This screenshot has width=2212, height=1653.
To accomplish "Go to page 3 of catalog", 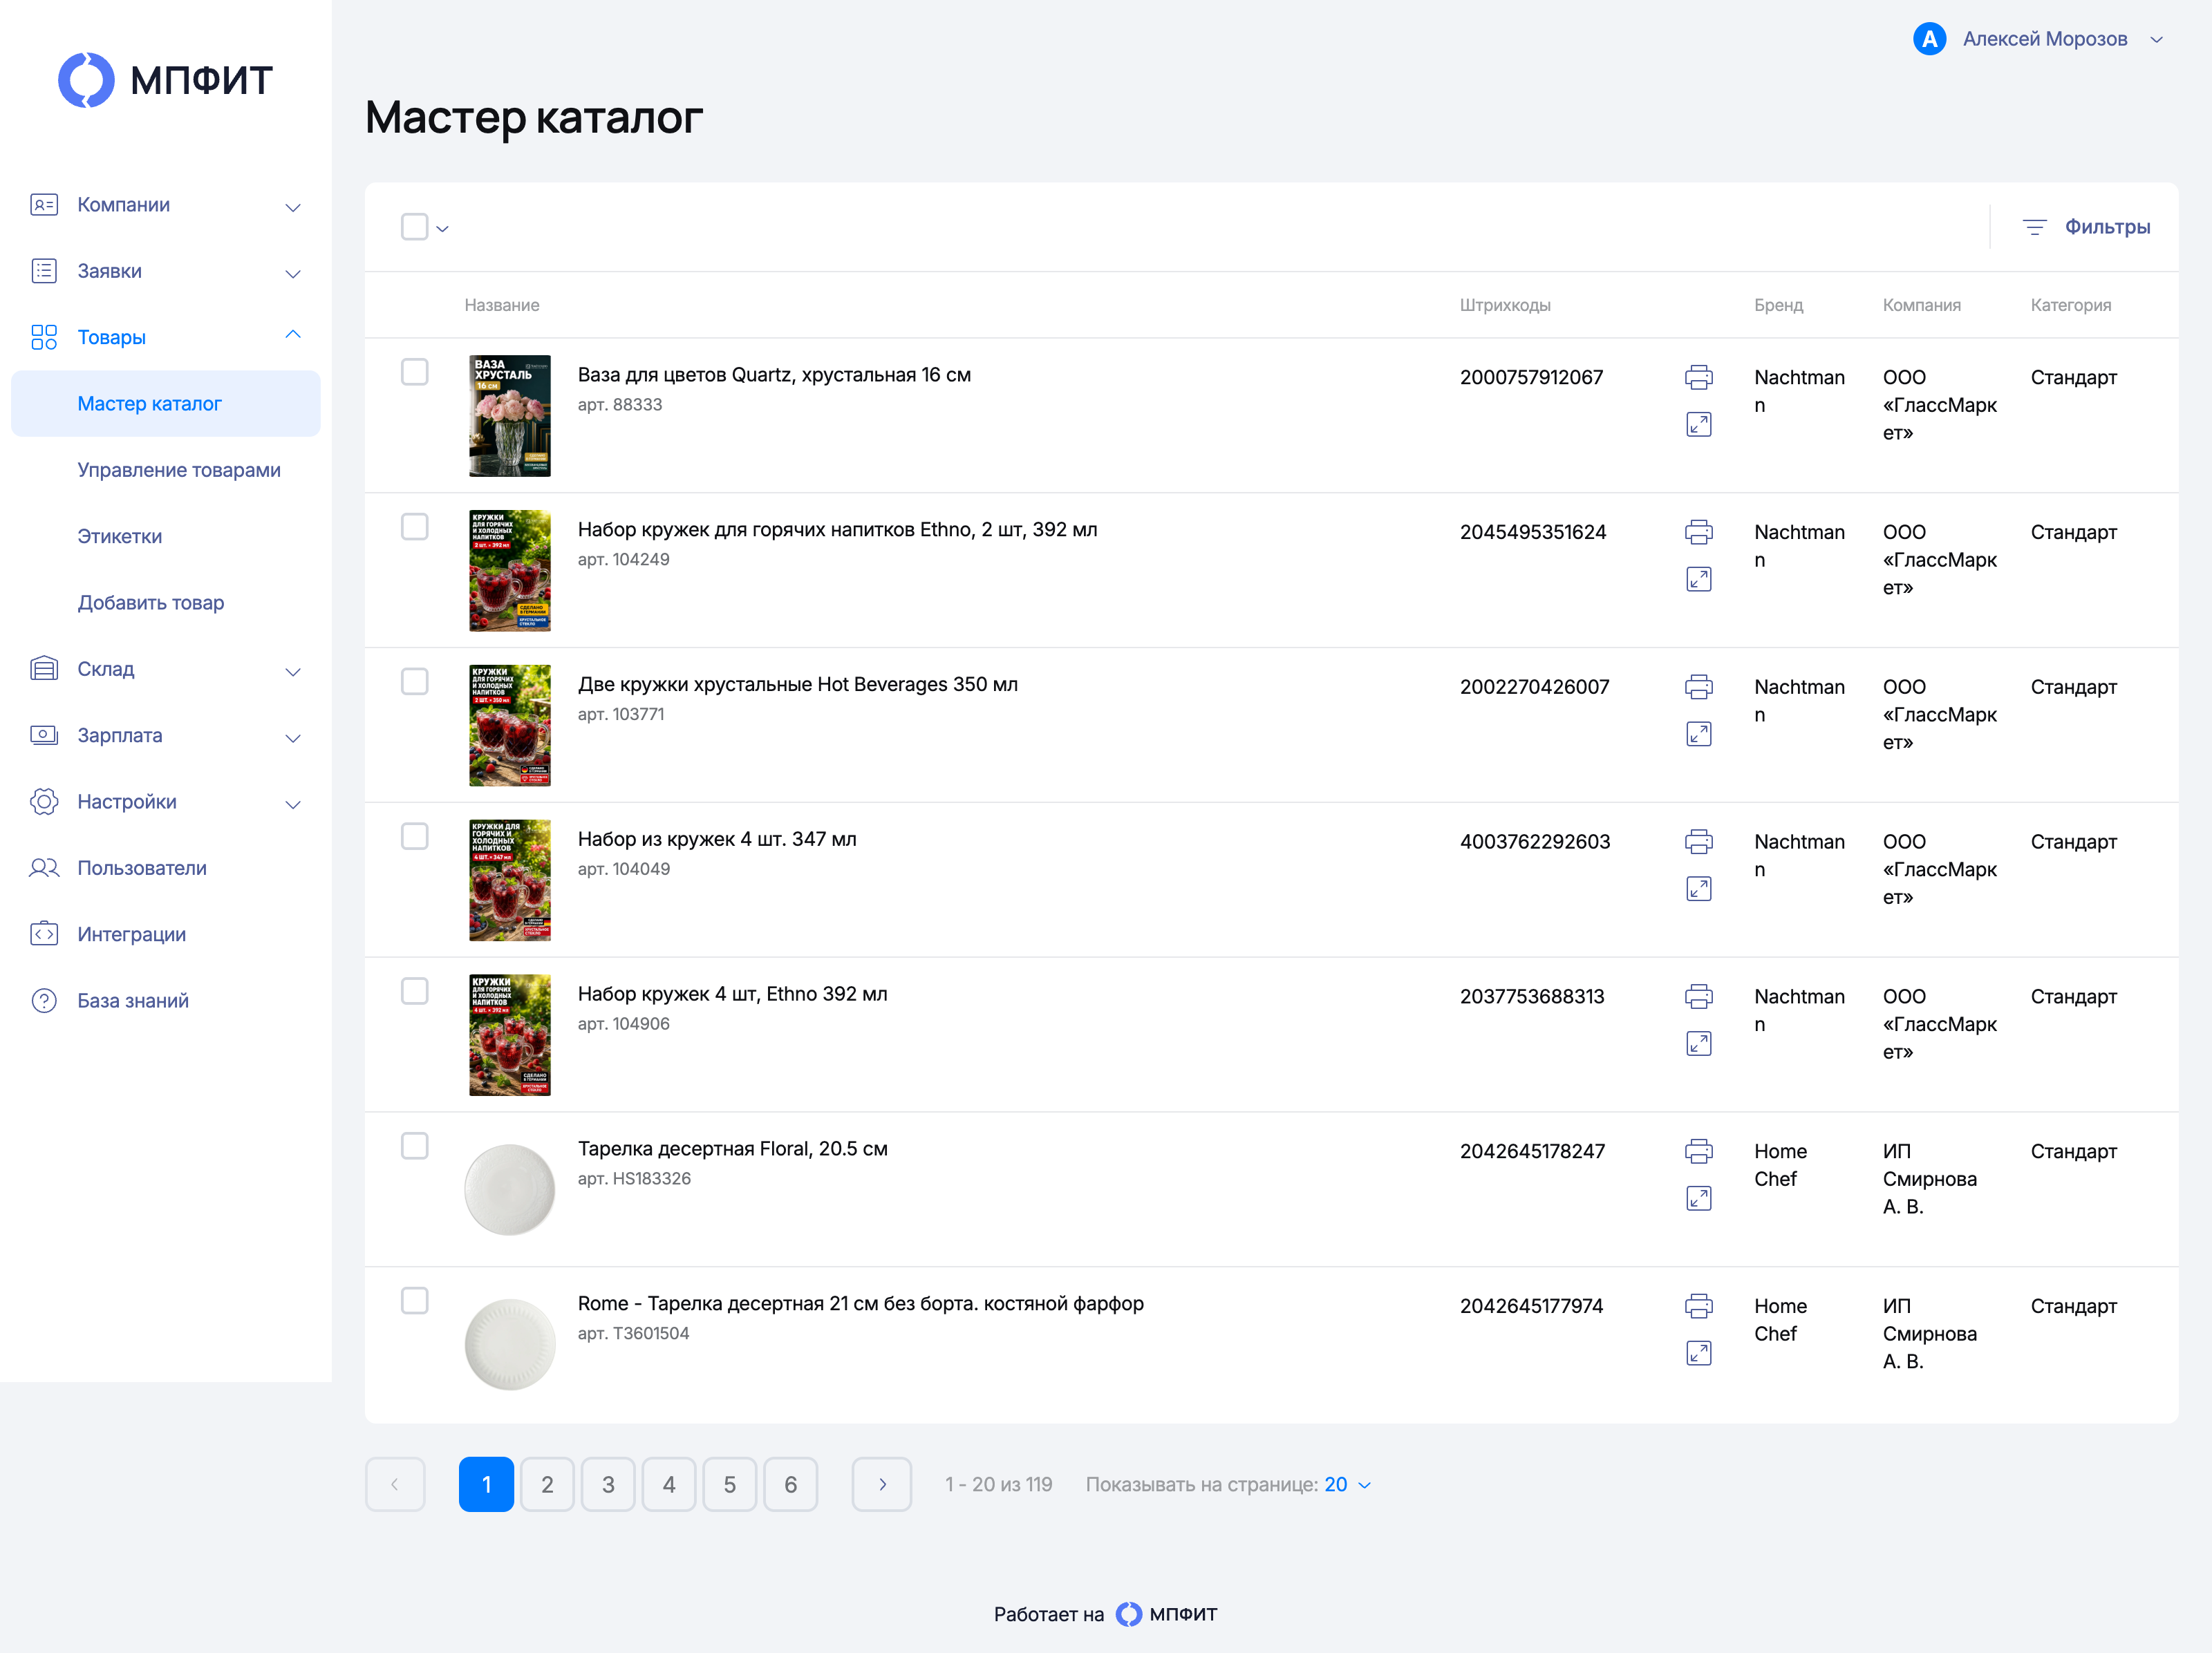I will tap(608, 1484).
